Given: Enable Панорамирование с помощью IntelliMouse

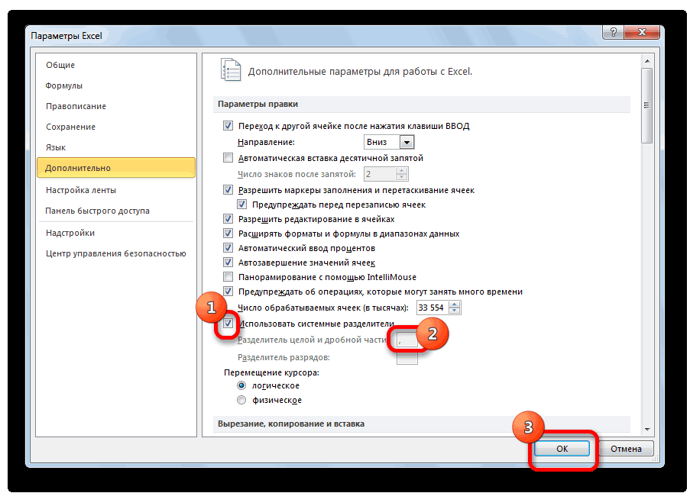Looking at the screenshot, I should (x=228, y=277).
